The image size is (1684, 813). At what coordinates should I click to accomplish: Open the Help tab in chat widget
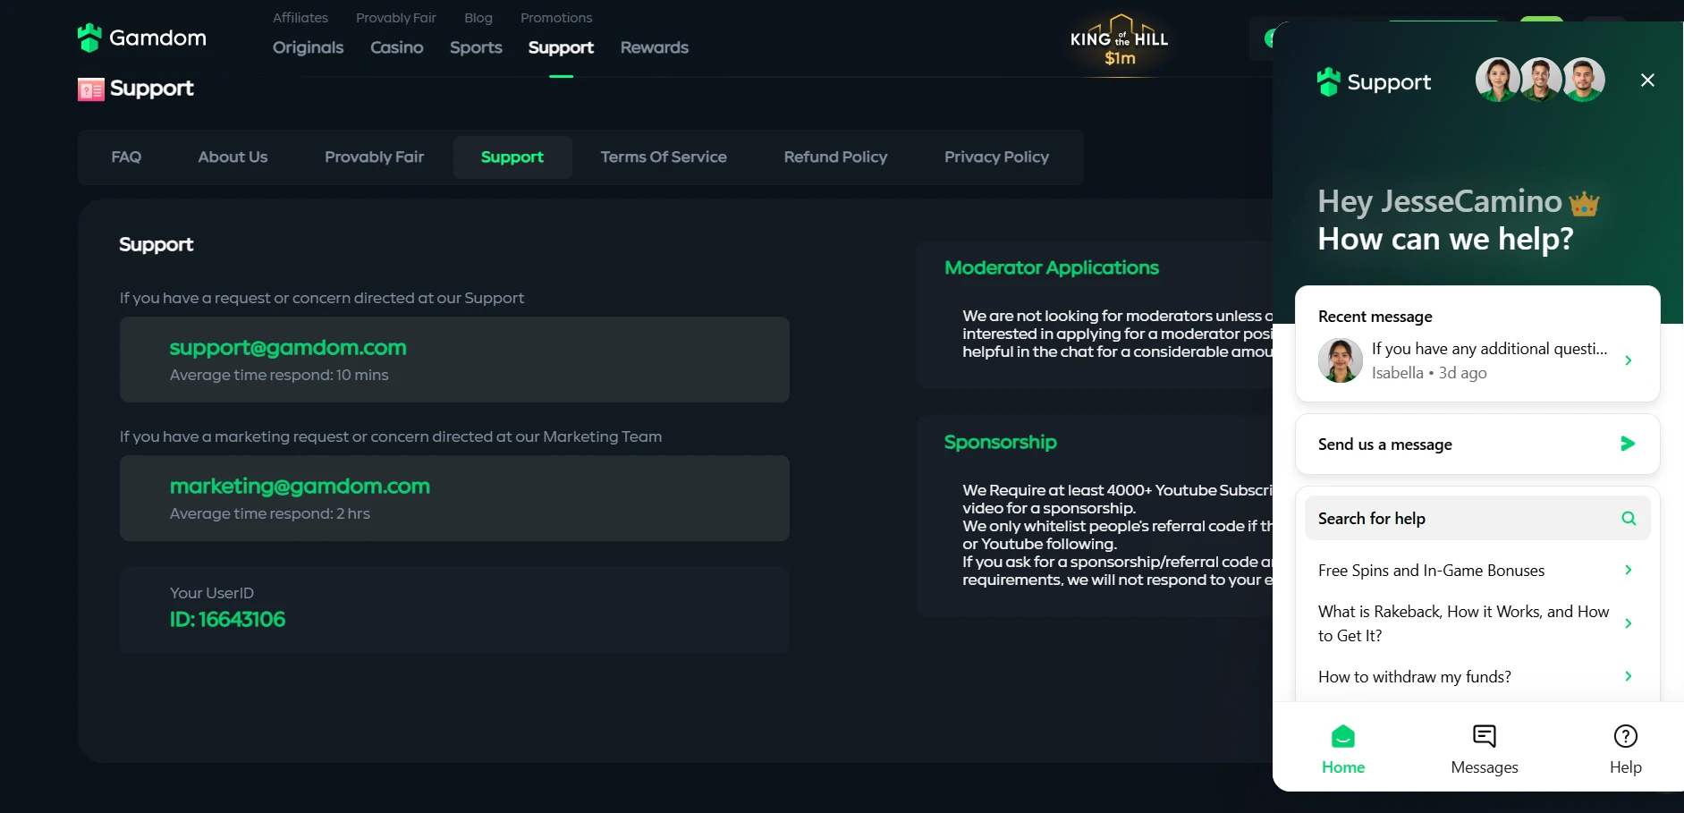pyautogui.click(x=1625, y=749)
